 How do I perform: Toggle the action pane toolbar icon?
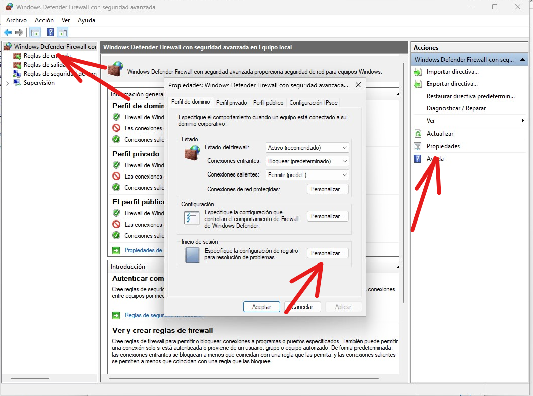coord(63,33)
